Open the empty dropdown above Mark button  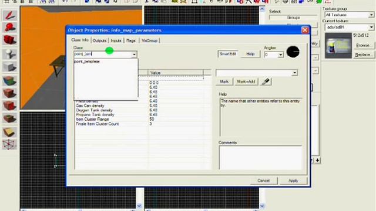[295, 73]
